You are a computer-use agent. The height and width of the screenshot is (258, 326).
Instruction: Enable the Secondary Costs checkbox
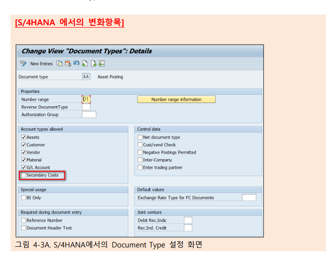[x=24, y=175]
